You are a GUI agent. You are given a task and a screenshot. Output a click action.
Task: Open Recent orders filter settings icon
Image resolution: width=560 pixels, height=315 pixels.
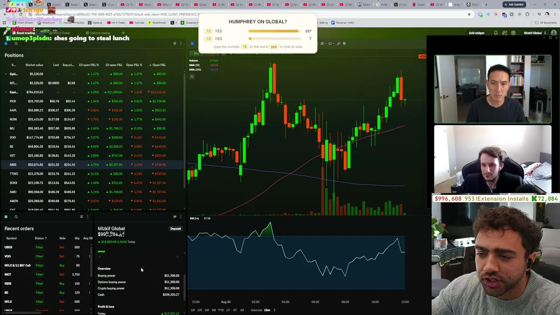pos(81,217)
